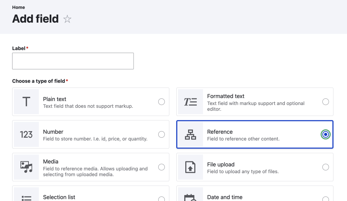Click the 'Media' card title
The height and width of the screenshot is (201, 347).
click(51, 161)
